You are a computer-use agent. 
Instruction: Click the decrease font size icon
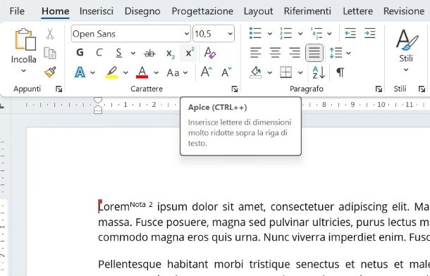[226, 73]
